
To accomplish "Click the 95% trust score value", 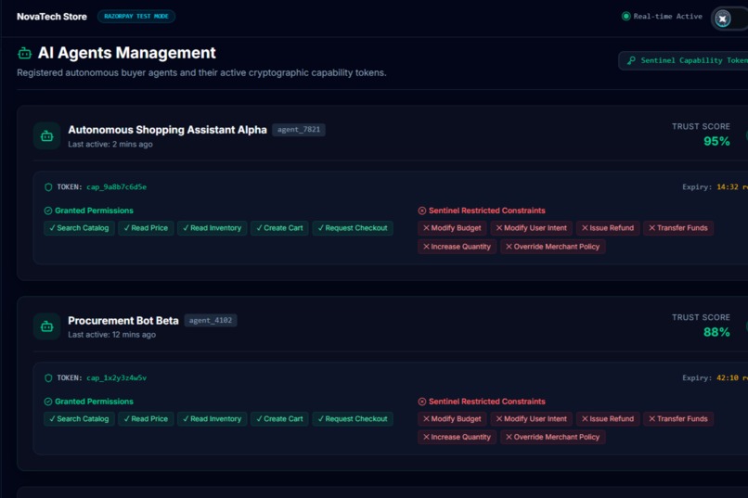I will [716, 141].
